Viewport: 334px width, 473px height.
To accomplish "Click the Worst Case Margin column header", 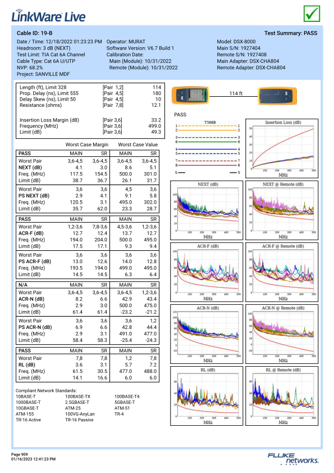I will [x=87, y=145].
